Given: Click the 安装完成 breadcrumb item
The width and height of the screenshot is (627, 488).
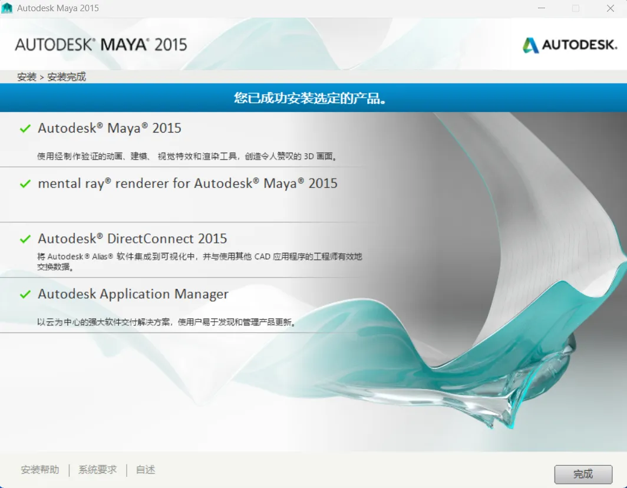Looking at the screenshot, I should pos(67,77).
